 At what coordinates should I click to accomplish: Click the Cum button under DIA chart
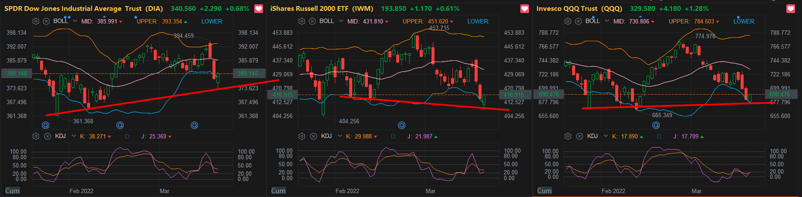click(x=12, y=191)
